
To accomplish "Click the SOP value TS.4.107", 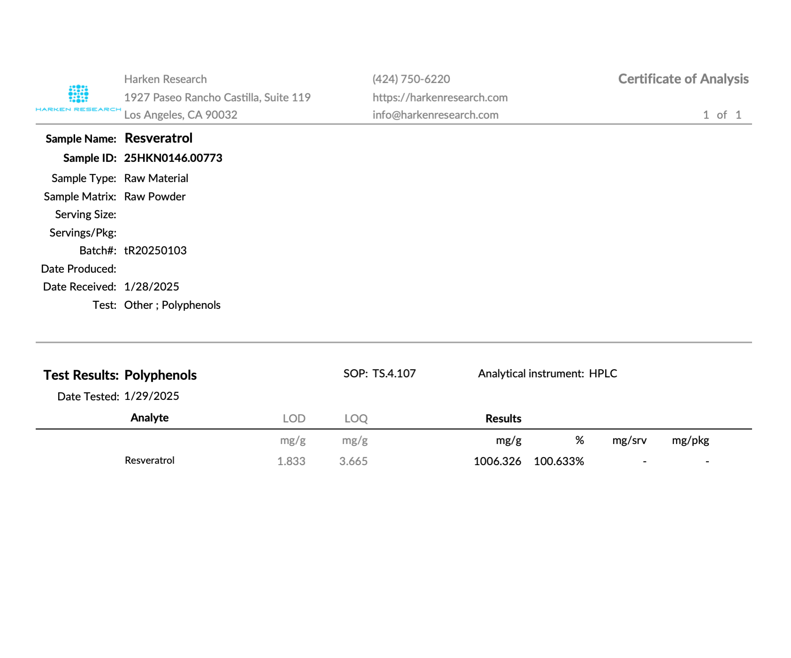I will tap(394, 374).
